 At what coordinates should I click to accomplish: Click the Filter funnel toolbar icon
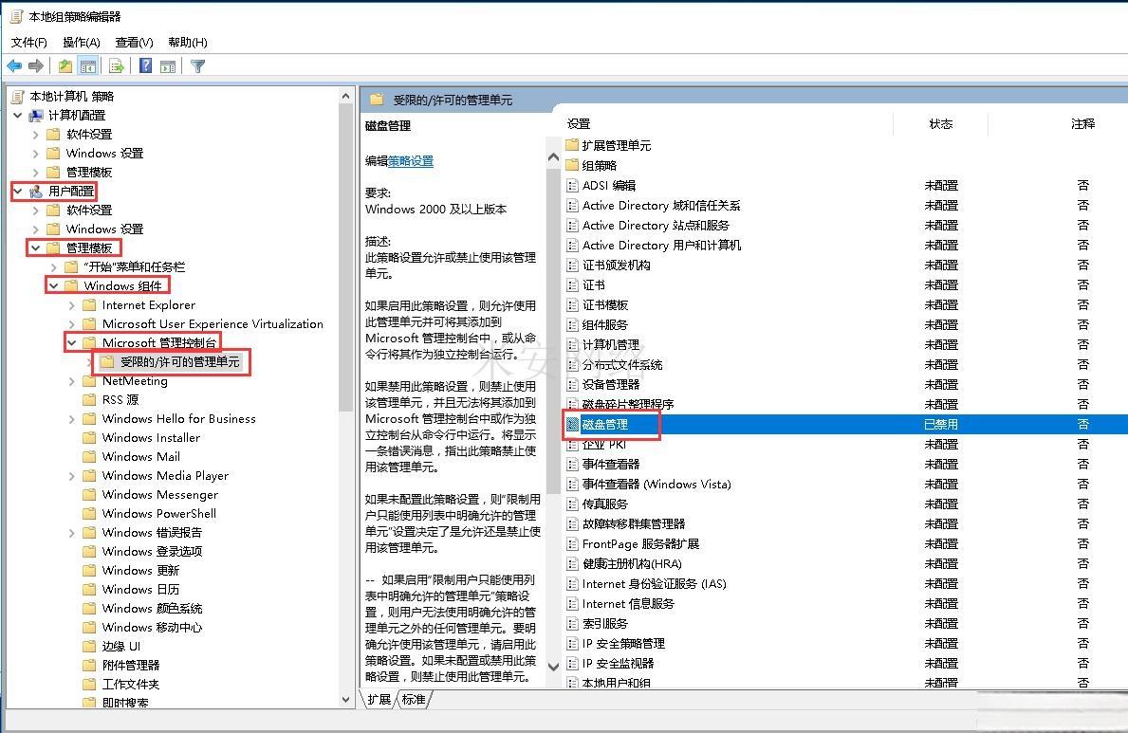coord(198,66)
